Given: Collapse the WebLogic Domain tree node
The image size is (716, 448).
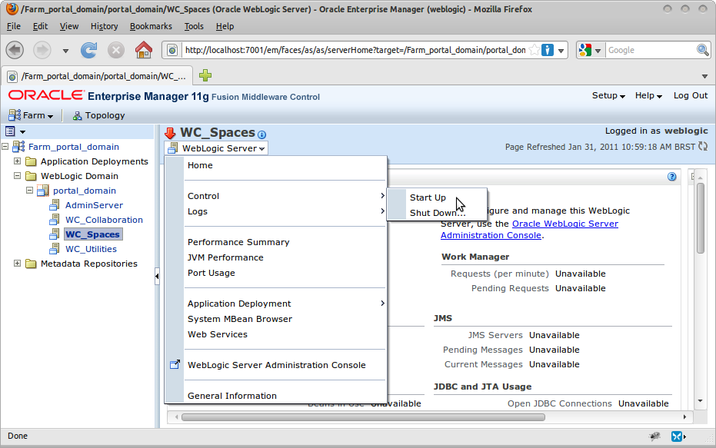Looking at the screenshot, I should click(x=18, y=176).
